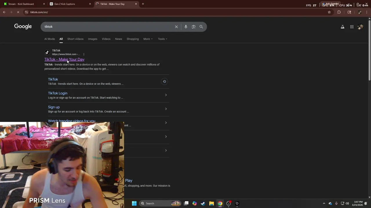Switch to Images tab

pyautogui.click(x=93, y=39)
